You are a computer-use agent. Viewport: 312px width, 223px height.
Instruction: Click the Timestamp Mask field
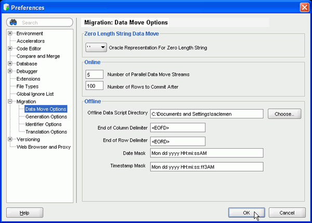[x=207, y=167]
